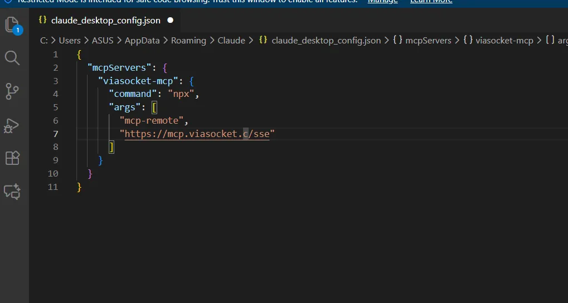Open the Extensions view icon
The width and height of the screenshot is (568, 303).
coord(12,158)
